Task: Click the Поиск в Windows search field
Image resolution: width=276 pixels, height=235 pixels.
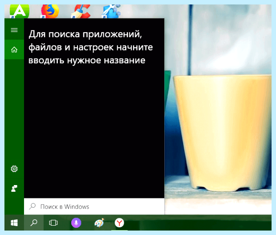Action: 94,206
